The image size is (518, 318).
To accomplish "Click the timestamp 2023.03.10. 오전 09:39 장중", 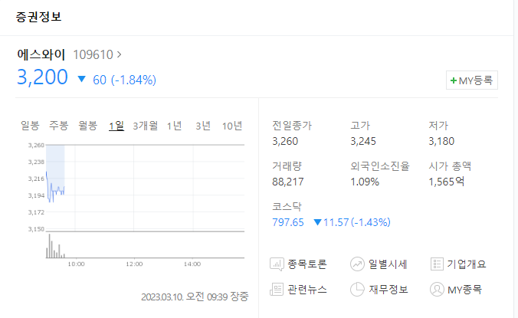I will [195, 297].
